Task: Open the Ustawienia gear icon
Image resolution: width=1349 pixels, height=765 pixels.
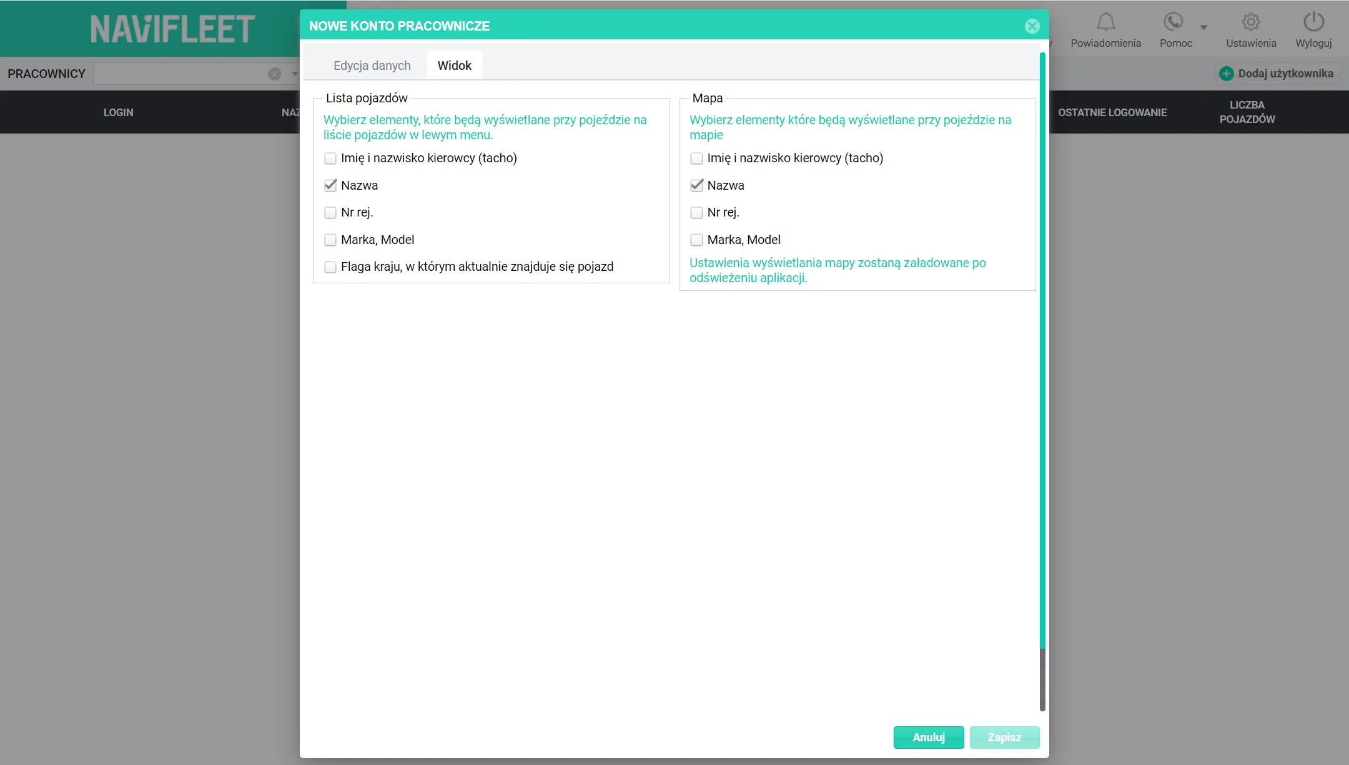Action: pyautogui.click(x=1251, y=22)
